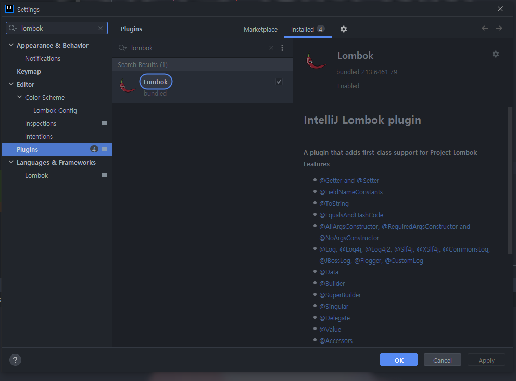Viewport: 516px width, 381px height.
Task: Focus the settings search input field
Action: 57,28
